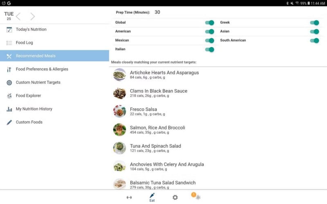Open the tab with notification badge
The height and width of the screenshot is (204, 327).
pos(198,197)
